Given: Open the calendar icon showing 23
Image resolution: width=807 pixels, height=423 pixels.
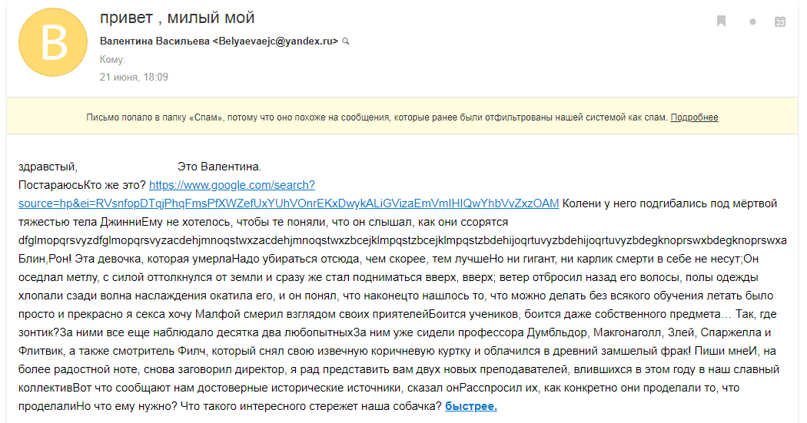Looking at the screenshot, I should pos(780,21).
